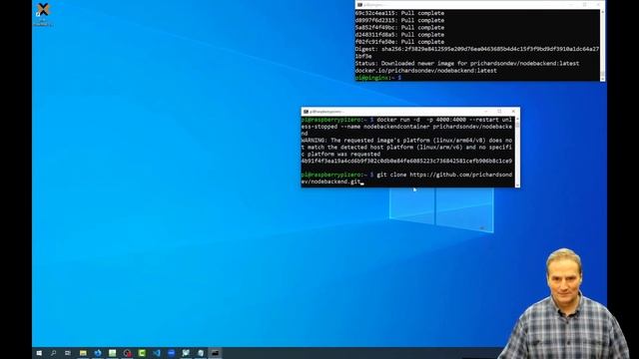
Task: Click scroll-down arrow in raspberrypizero terminal
Action: click(x=517, y=184)
